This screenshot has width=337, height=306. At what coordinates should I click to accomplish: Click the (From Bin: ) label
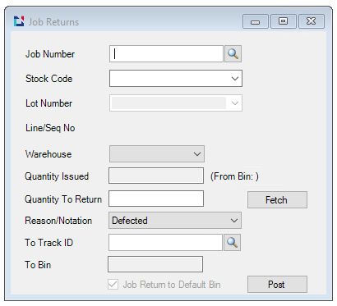click(234, 176)
